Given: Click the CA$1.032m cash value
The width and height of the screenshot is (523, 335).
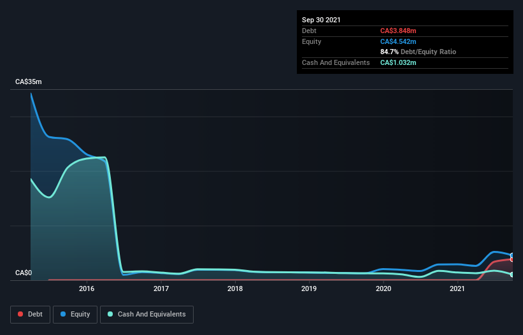Looking at the screenshot, I should tap(398, 62).
